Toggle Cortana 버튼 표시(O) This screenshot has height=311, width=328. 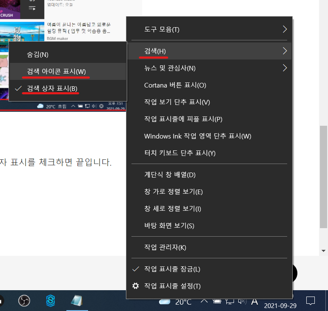pos(209,85)
